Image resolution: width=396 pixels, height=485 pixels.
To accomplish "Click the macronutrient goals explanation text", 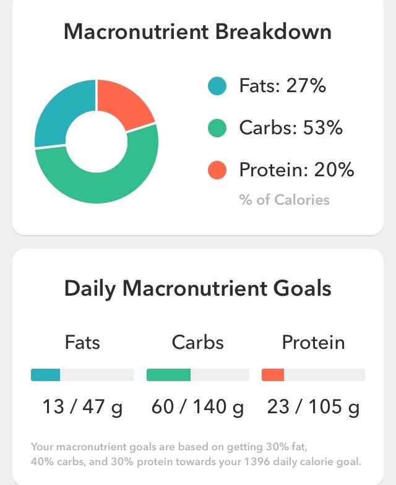I will [195, 455].
